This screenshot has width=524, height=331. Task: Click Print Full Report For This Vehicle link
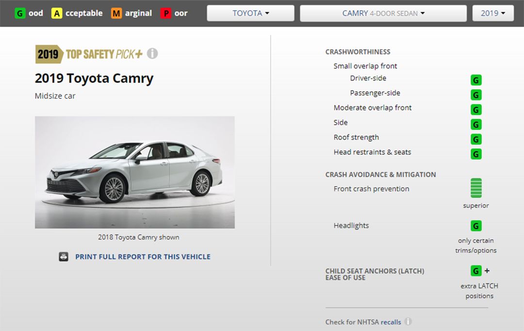(x=143, y=257)
